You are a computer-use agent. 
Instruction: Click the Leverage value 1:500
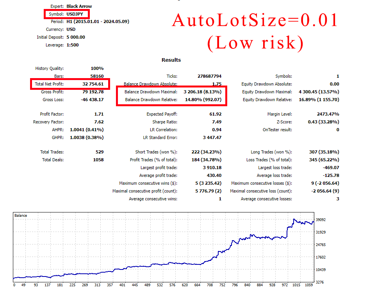[73, 45]
